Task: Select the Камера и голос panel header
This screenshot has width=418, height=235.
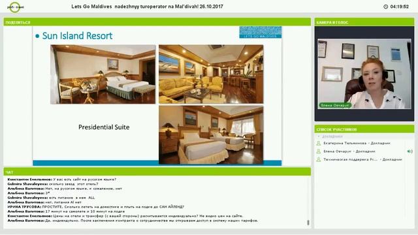Action: click(x=364, y=22)
